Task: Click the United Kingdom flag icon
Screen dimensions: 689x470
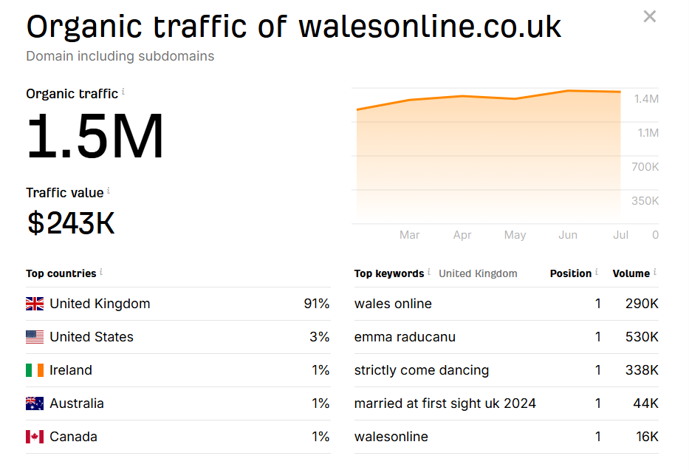Action: coord(35,304)
